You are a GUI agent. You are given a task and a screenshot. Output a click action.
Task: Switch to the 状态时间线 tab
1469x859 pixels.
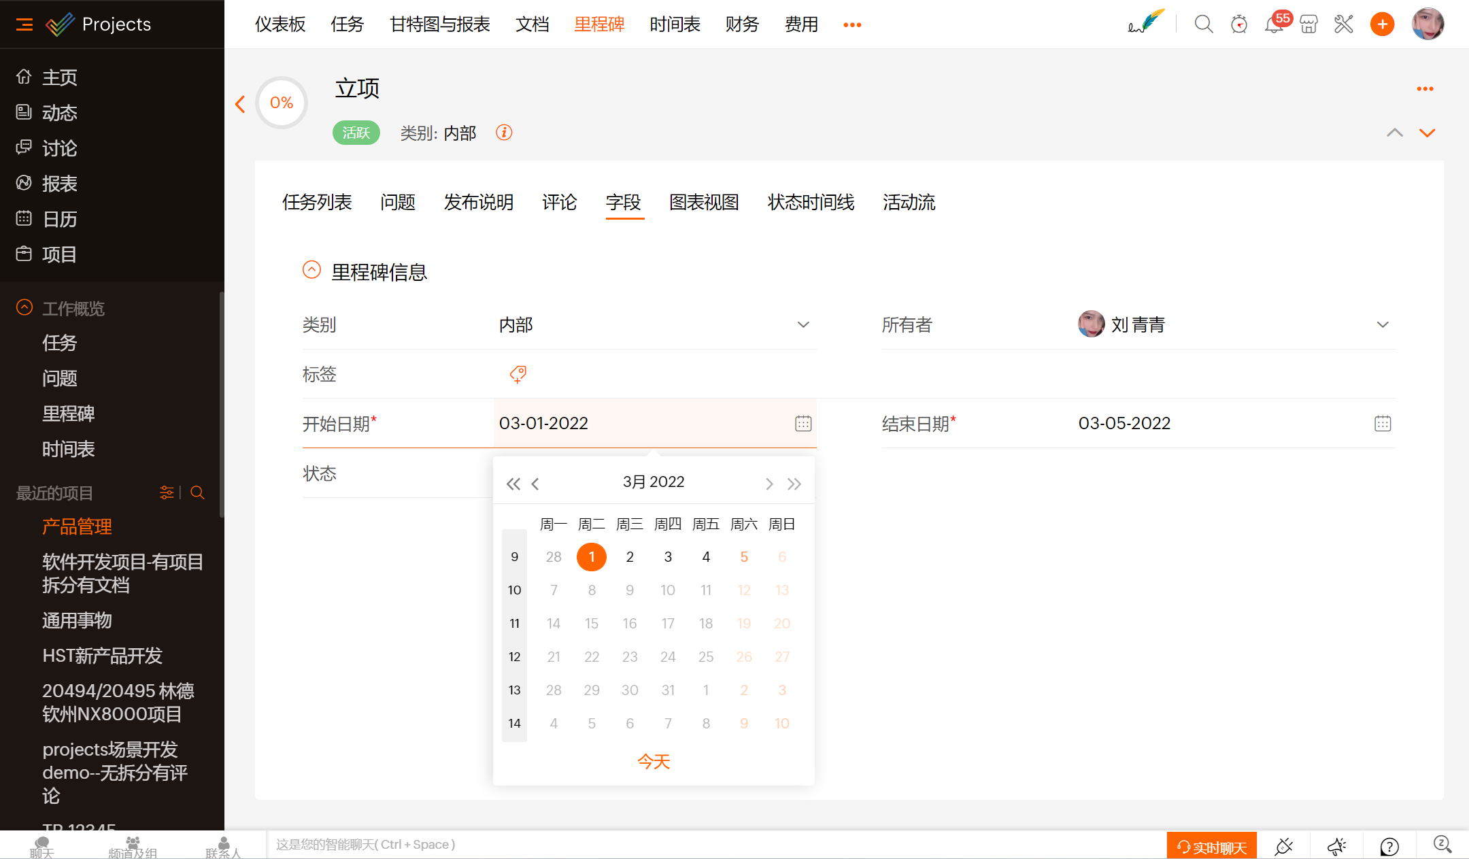click(811, 202)
